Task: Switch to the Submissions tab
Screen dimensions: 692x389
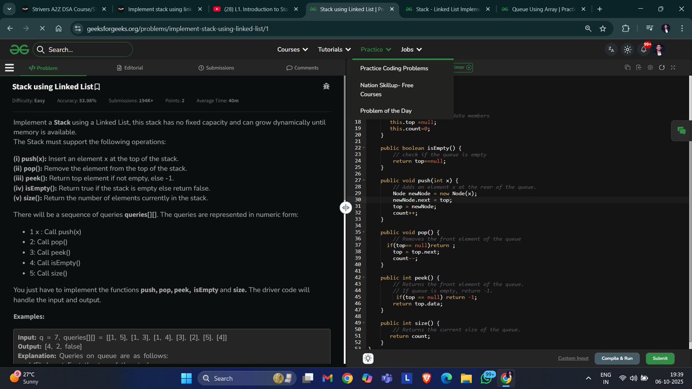Action: (x=216, y=67)
